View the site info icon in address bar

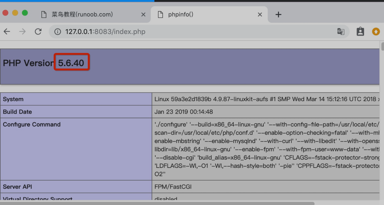point(57,32)
